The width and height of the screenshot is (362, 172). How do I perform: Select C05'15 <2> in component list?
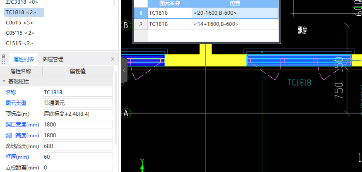point(20,33)
